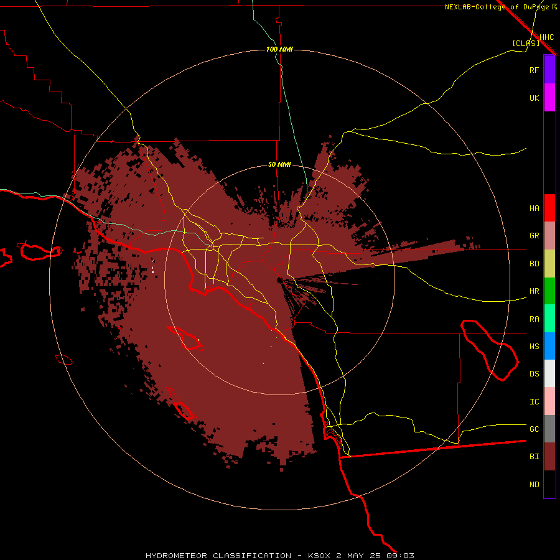
Task: Click the ND legend label
Action: [x=534, y=485]
